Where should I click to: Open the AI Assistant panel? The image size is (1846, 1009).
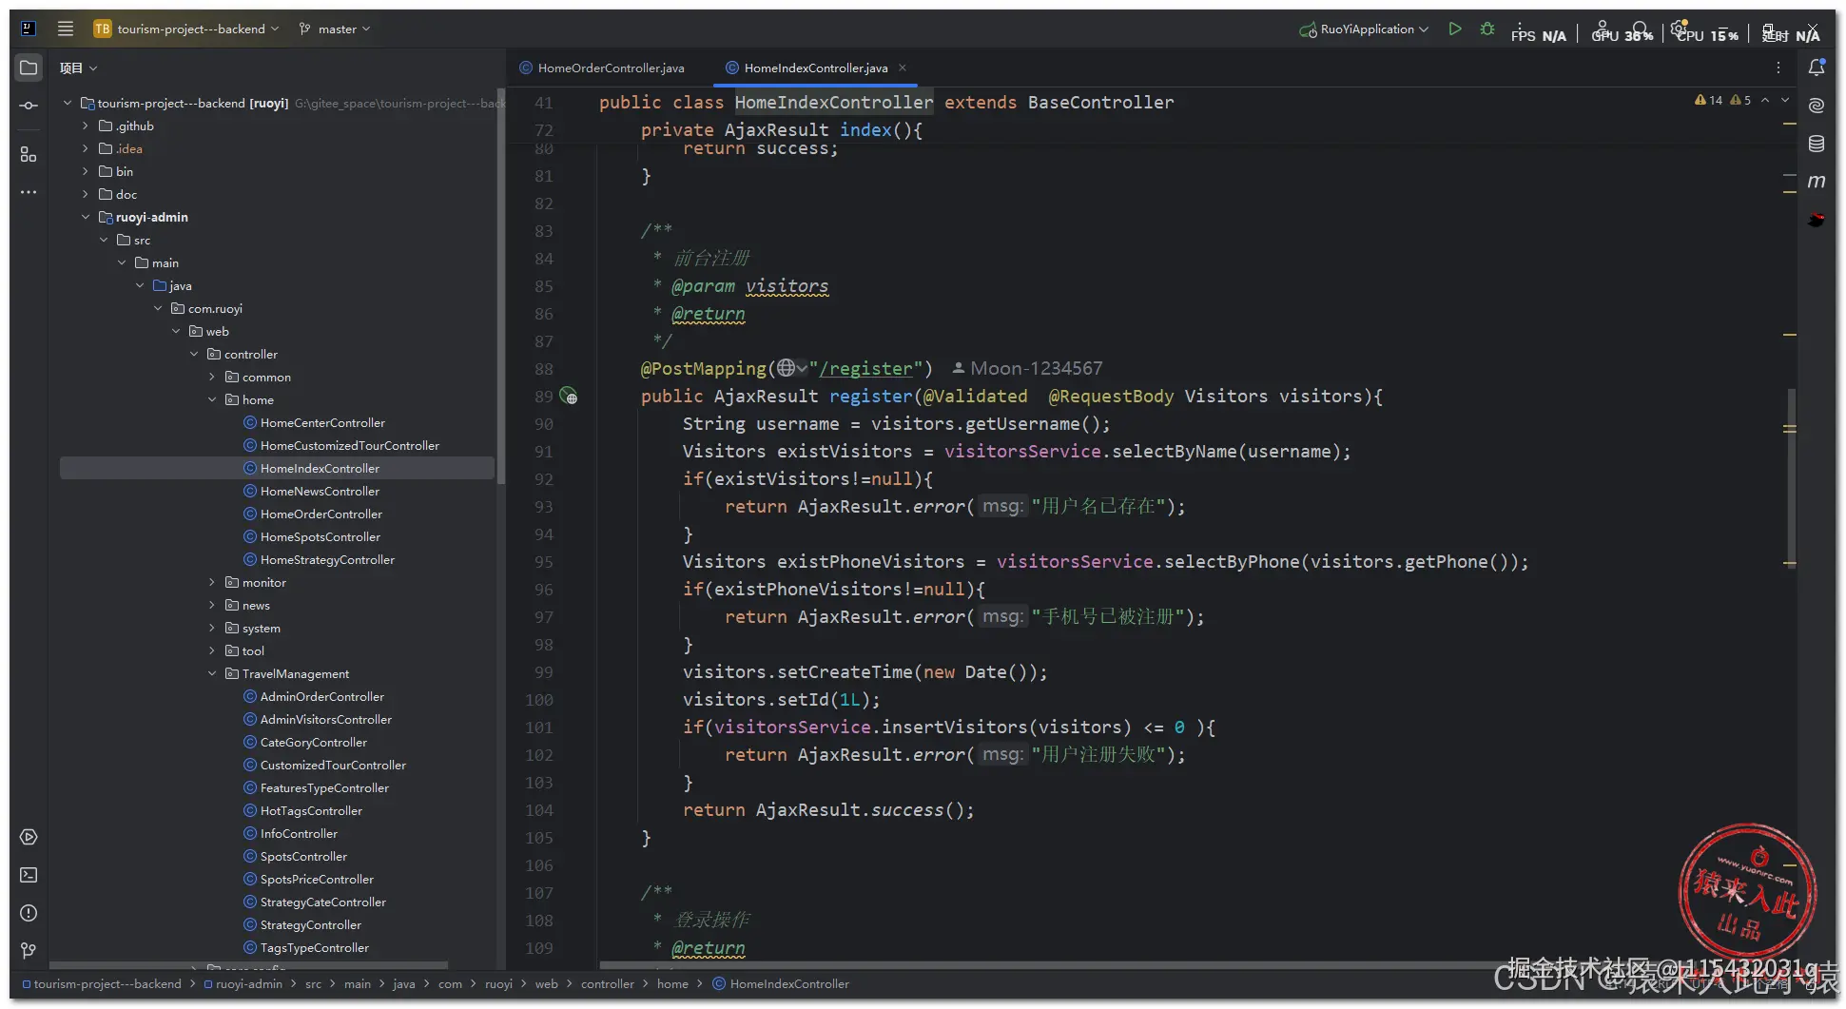[1817, 106]
